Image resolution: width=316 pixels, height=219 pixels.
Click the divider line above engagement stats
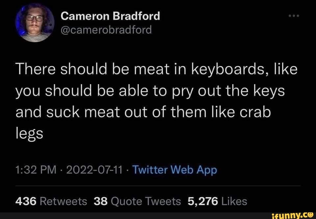tap(158, 186)
